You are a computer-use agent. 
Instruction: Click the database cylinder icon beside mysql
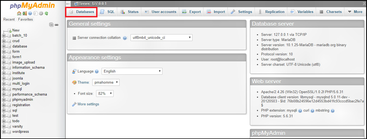tap(10, 89)
